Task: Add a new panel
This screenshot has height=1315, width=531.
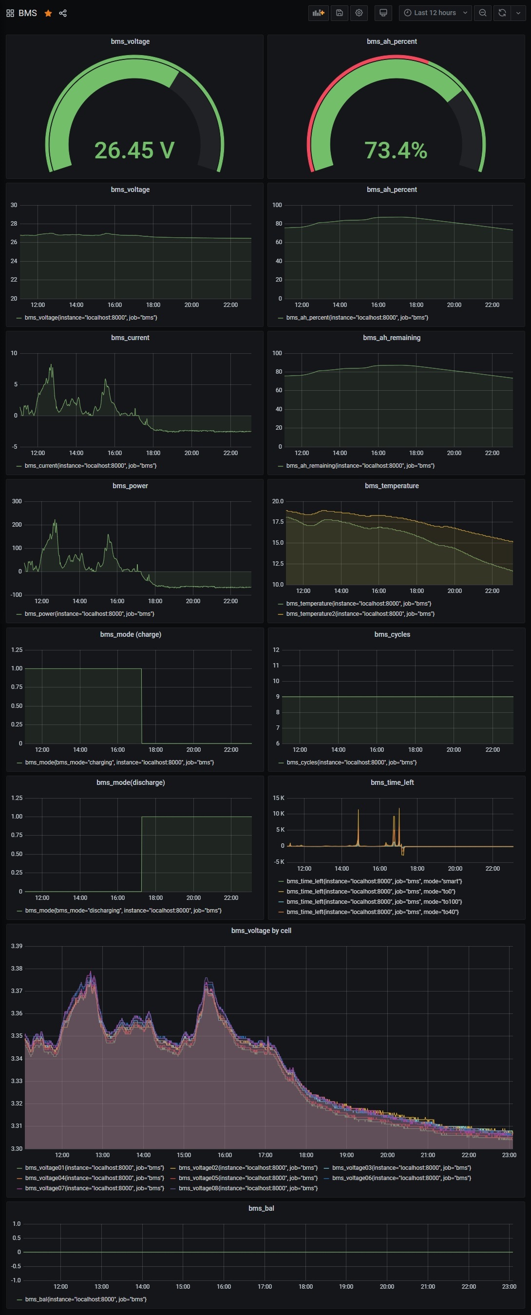Action: 319,13
